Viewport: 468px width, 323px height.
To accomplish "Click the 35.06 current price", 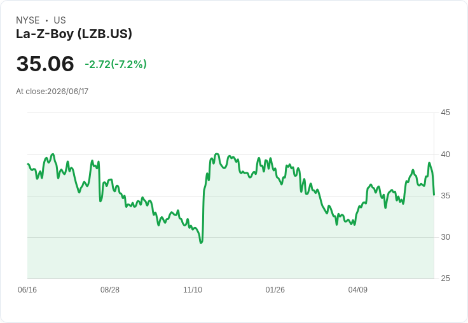I will (45, 64).
